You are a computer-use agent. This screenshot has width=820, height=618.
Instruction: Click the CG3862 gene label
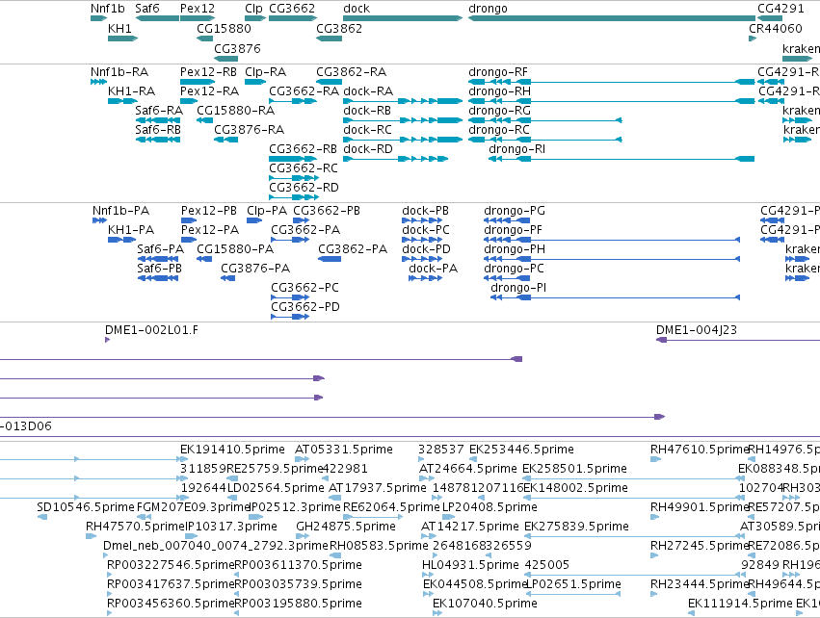[x=339, y=28]
